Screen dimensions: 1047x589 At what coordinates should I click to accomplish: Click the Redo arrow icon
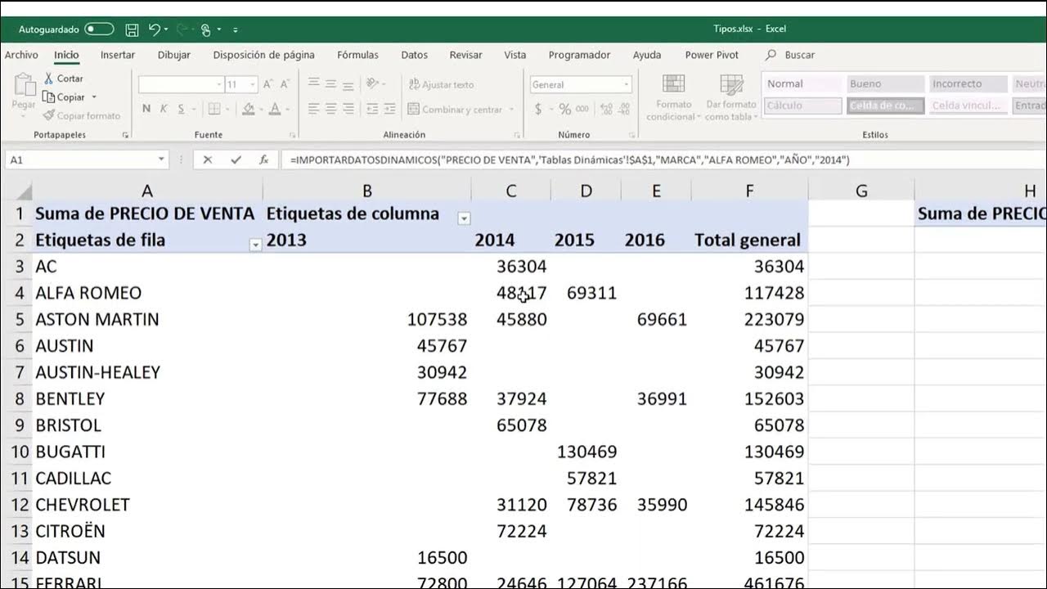tap(182, 29)
